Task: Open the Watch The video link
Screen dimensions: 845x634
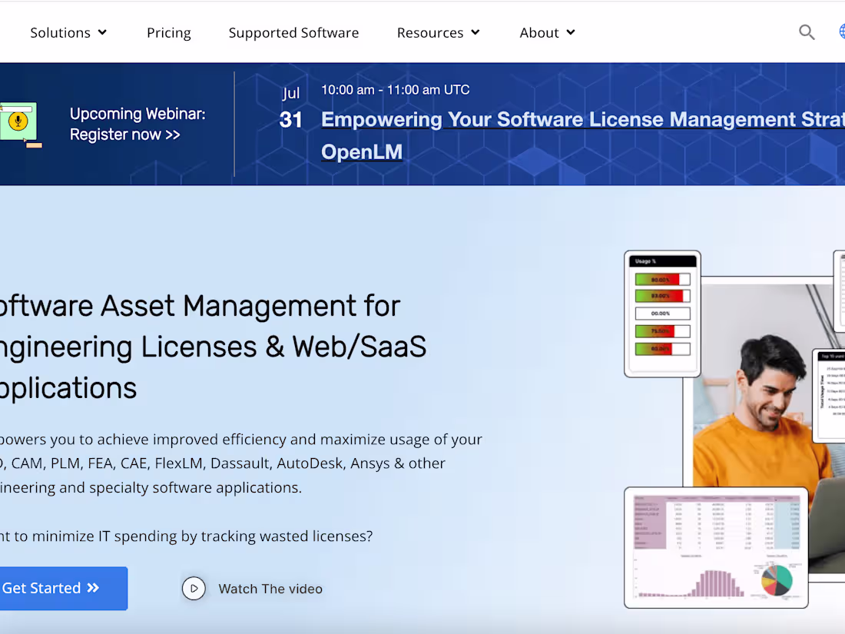Action: pos(270,588)
